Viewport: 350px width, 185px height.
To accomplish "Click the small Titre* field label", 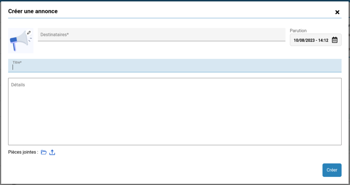I will coord(17,62).
